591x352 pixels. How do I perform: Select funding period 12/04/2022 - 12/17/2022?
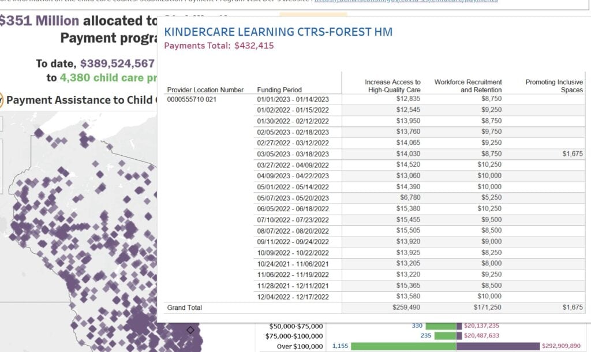pos(293,297)
